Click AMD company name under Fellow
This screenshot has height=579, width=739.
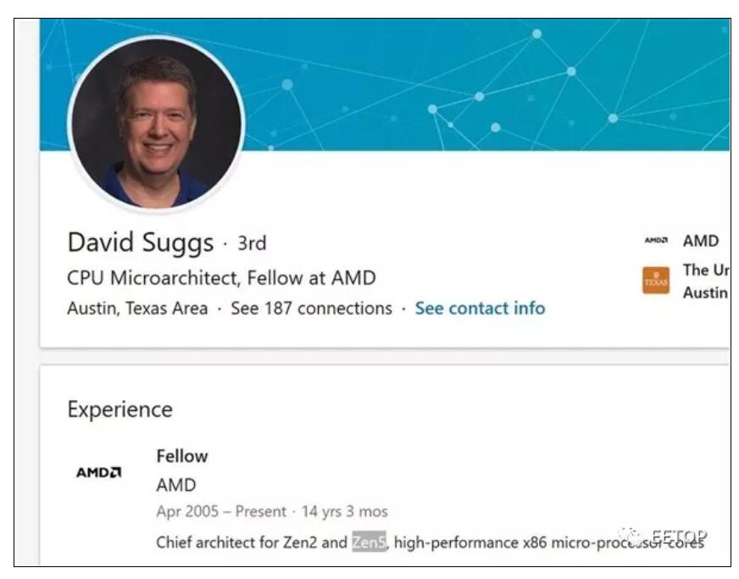[175, 485]
